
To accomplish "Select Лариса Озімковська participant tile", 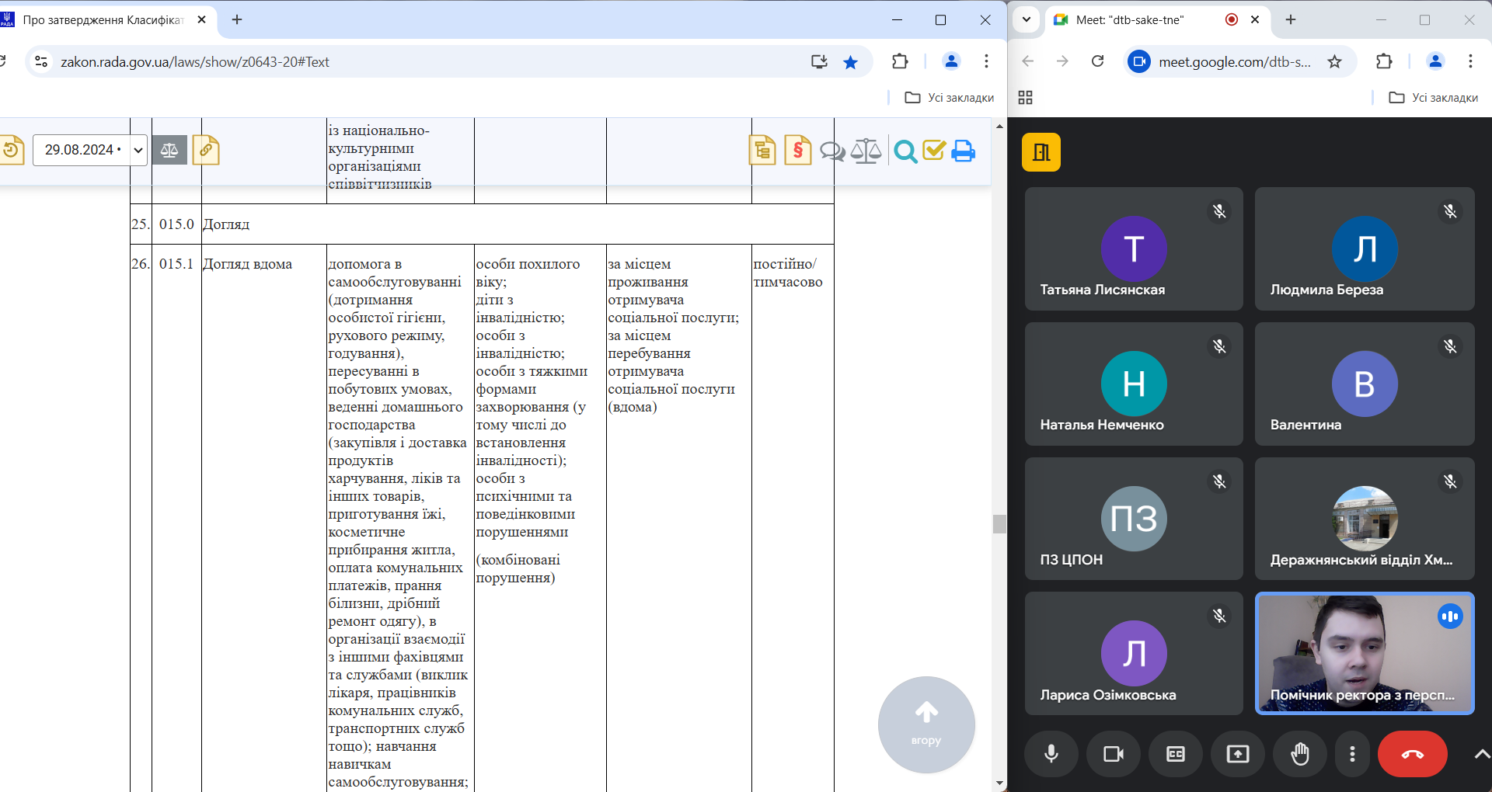I will pos(1134,654).
